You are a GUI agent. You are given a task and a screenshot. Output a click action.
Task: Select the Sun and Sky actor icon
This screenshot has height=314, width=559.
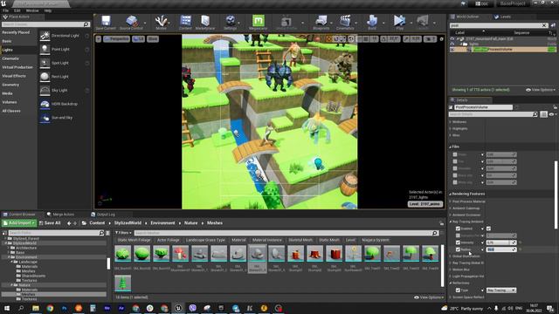45,118
